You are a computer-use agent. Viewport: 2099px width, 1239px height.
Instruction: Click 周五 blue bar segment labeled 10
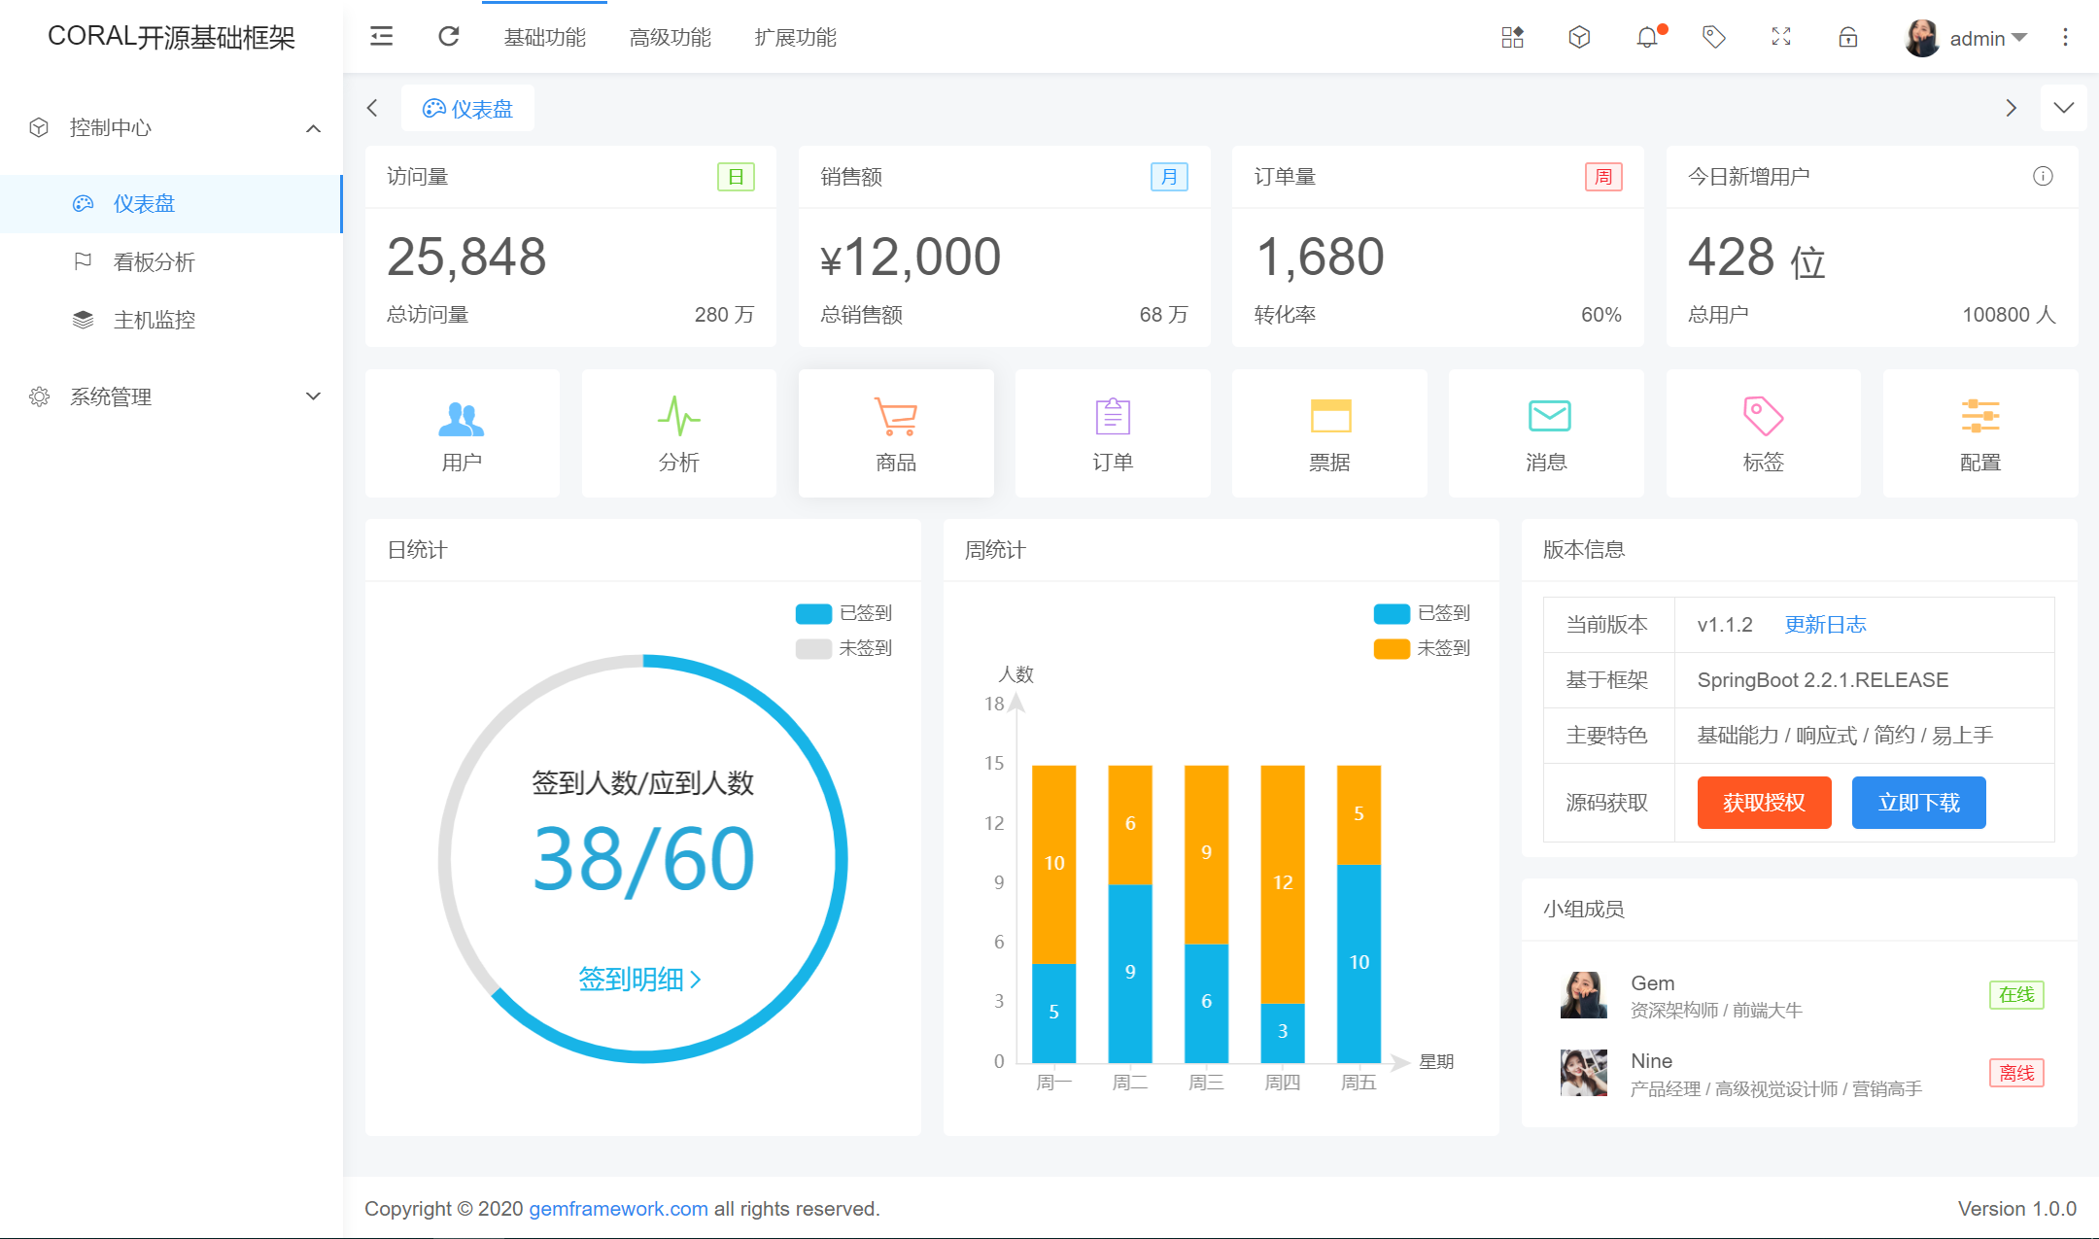[x=1359, y=963]
